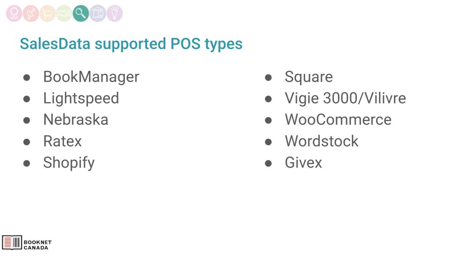
Task: Select the shopping cart icon
Action: [x=47, y=14]
